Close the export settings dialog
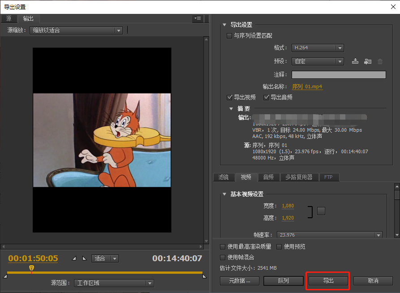Viewport: 400px width, 293px height. click(393, 7)
